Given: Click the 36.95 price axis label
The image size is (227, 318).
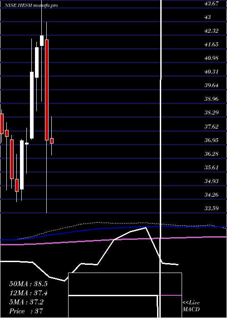Looking at the screenshot, I should tap(212, 140).
